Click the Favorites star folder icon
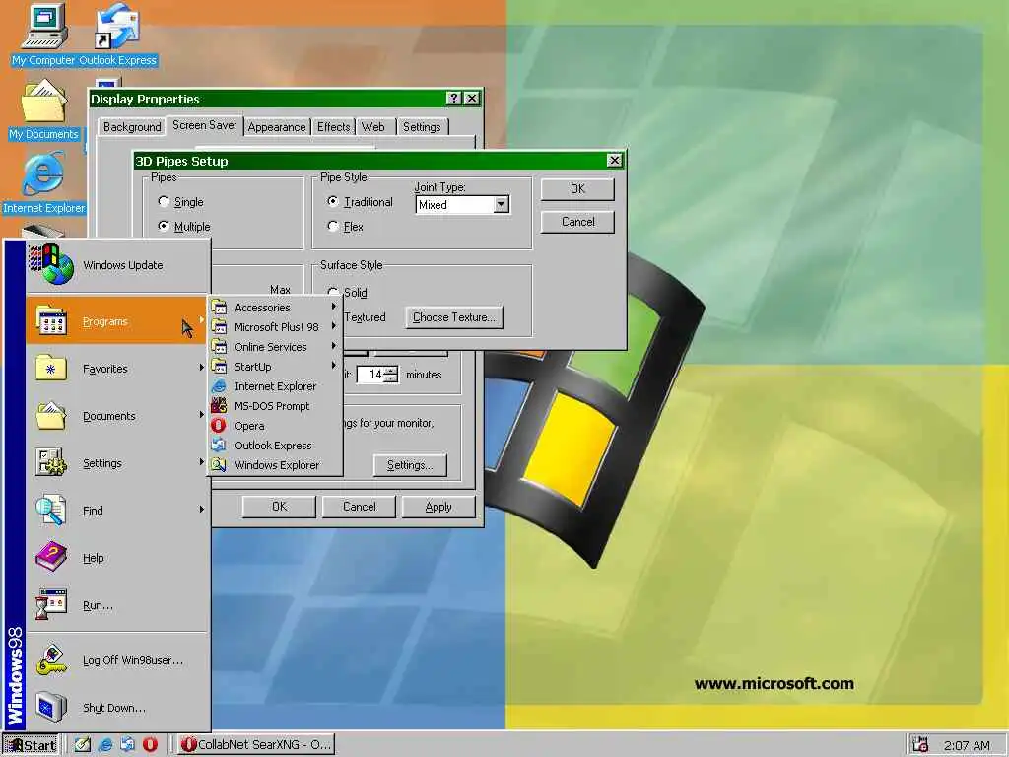1009x757 pixels. pyautogui.click(x=51, y=369)
